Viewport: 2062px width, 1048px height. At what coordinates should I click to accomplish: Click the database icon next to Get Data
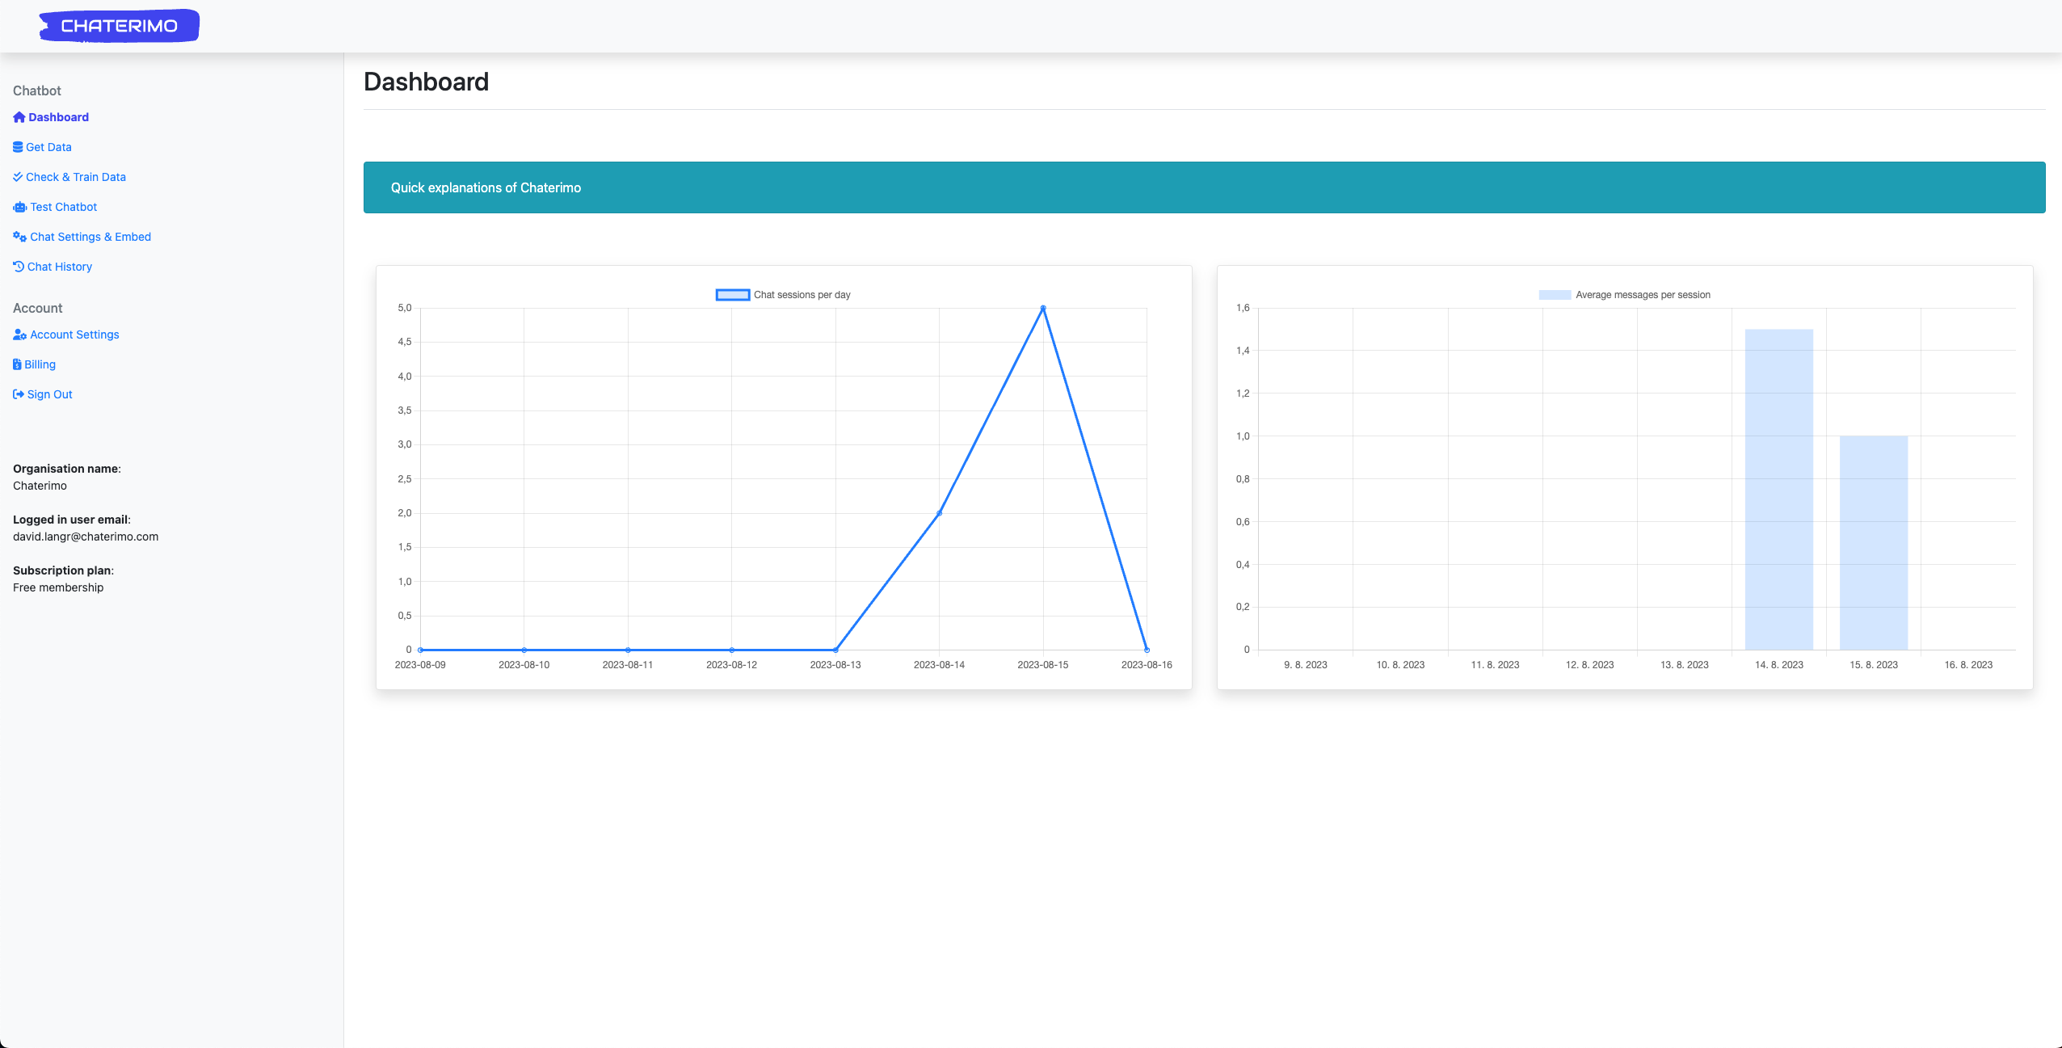tap(18, 147)
